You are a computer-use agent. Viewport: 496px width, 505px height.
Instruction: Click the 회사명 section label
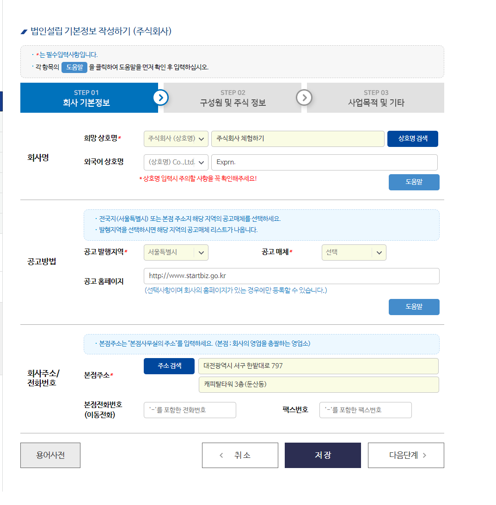tap(38, 158)
